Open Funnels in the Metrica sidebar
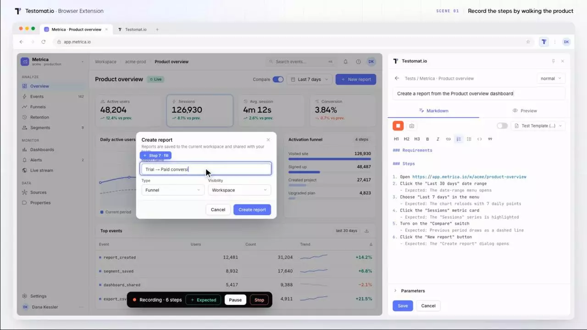The image size is (587, 330). point(53,107)
